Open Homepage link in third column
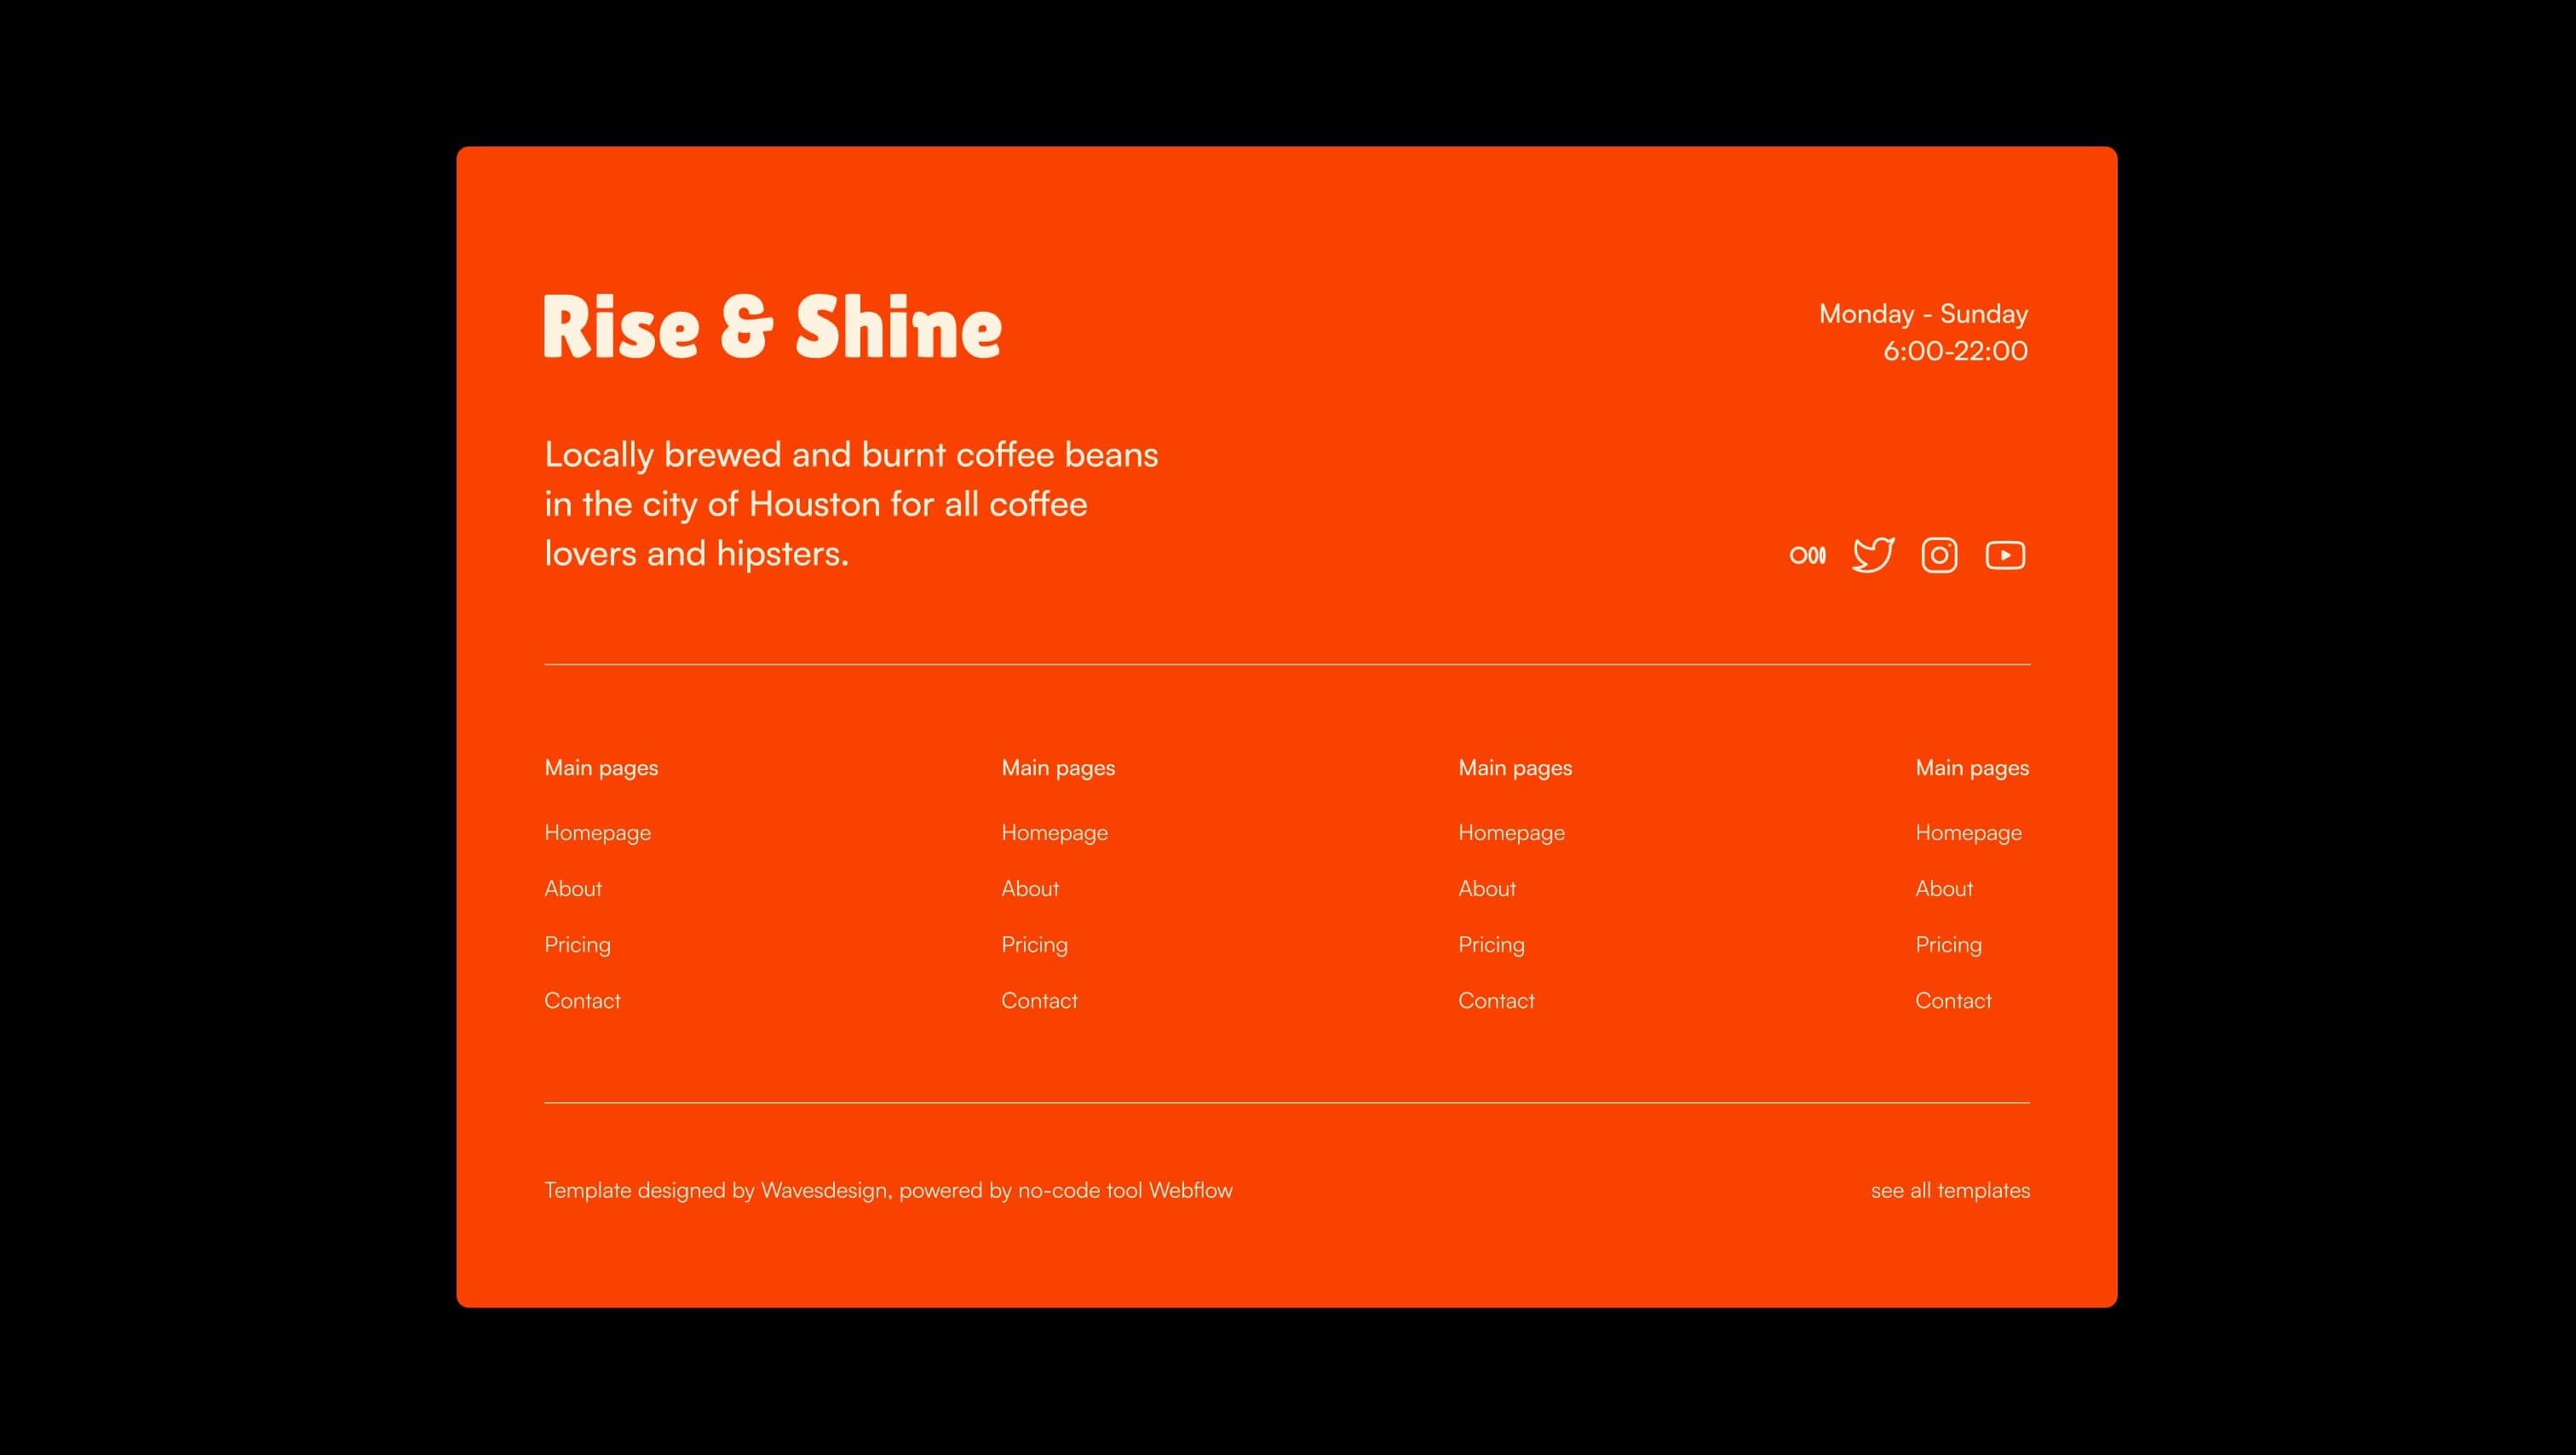This screenshot has height=1455, width=2576. tap(1511, 833)
